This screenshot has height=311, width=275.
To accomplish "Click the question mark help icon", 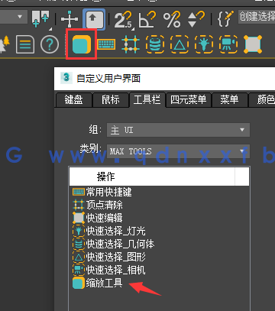I will [50, 44].
